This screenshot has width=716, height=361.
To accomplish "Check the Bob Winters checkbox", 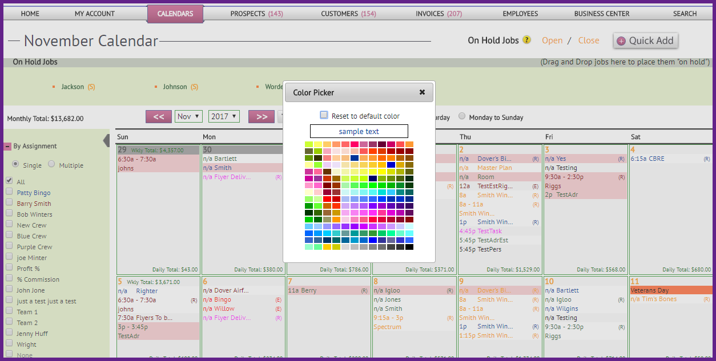I will point(9,213).
